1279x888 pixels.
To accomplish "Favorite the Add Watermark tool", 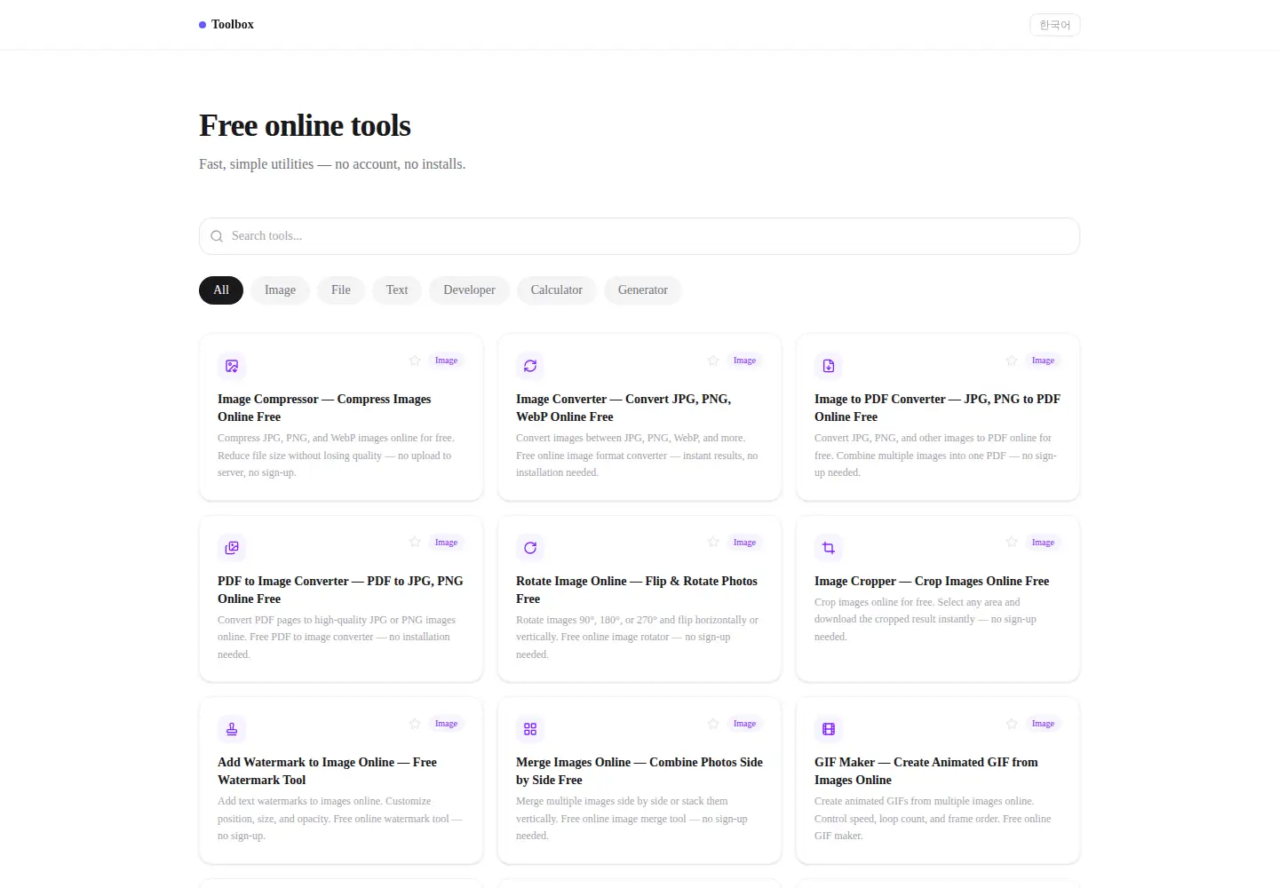I will 415,724.
